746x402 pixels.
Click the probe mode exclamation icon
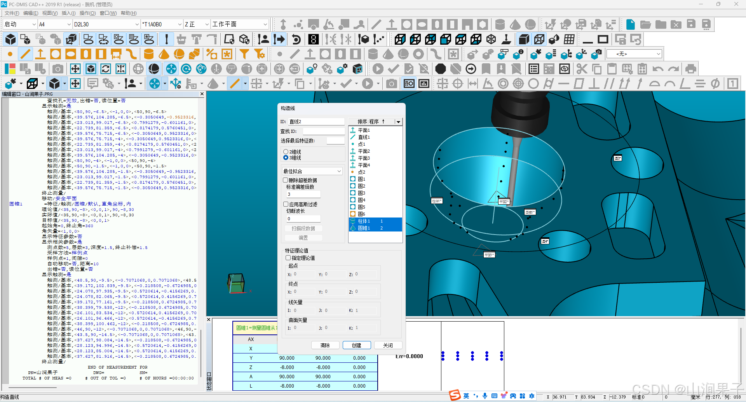point(167,39)
